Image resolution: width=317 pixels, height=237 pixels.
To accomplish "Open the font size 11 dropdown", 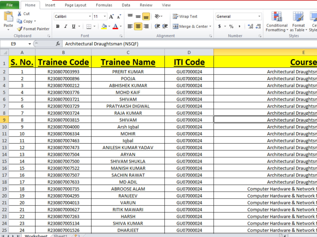I will tap(105, 16).
